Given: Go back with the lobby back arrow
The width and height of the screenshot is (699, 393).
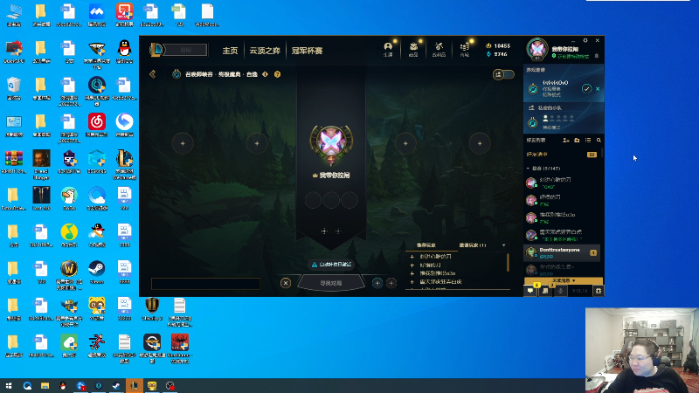Looking at the screenshot, I should pos(152,74).
